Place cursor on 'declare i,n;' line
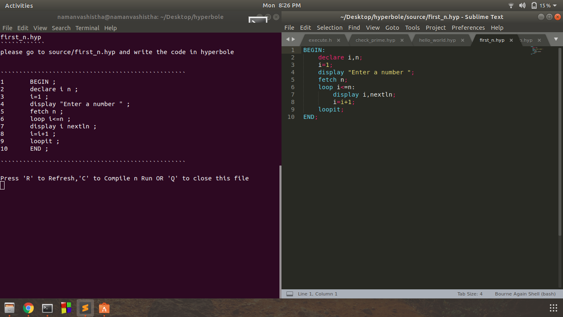563x317 pixels. pos(340,57)
